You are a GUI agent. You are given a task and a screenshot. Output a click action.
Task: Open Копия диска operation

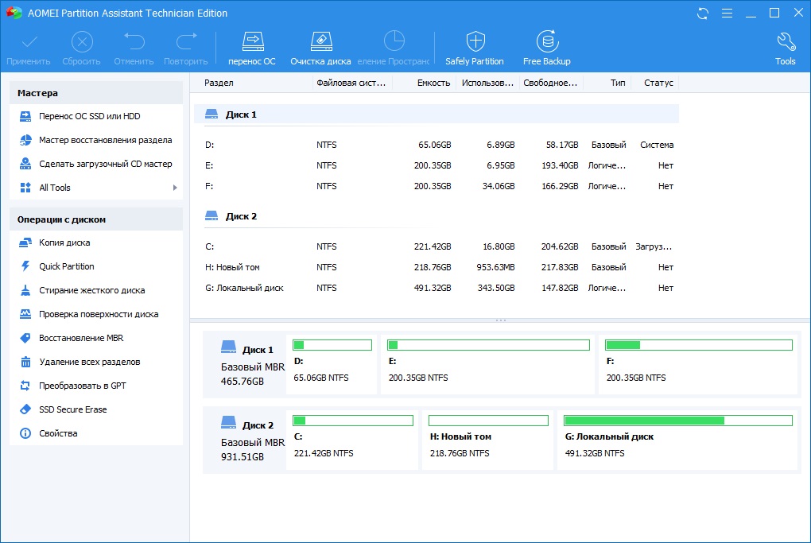[64, 242]
